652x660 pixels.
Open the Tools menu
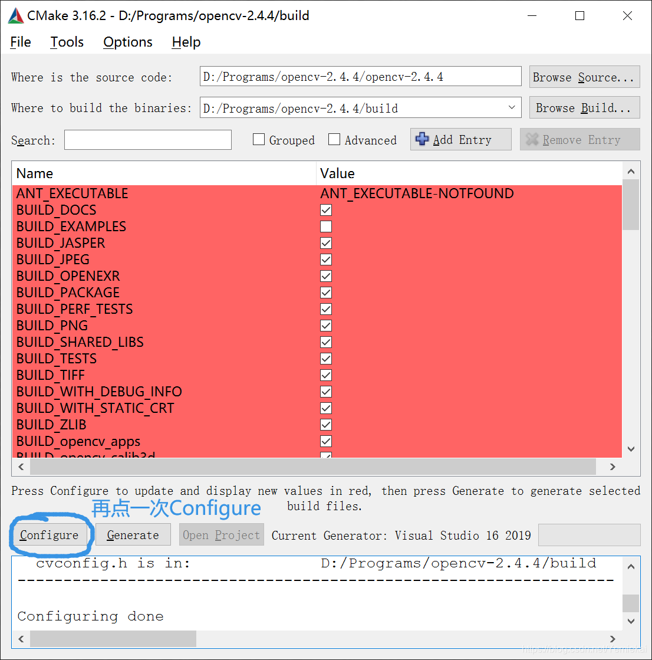(67, 42)
